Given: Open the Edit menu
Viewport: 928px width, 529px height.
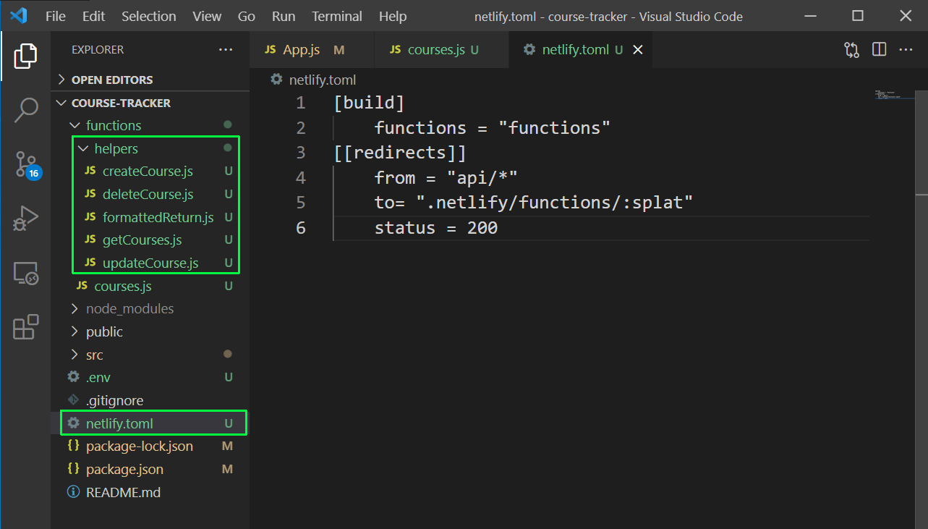Looking at the screenshot, I should (94, 16).
